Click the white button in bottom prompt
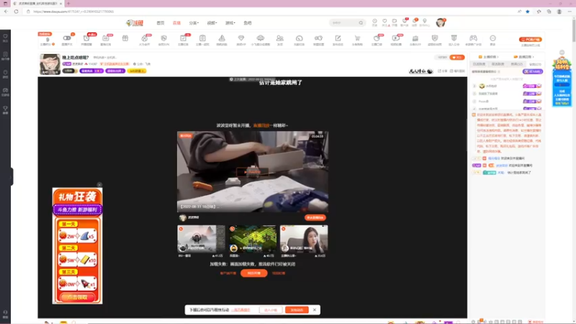Screen dimensions: 576x324 click(x=271, y=310)
